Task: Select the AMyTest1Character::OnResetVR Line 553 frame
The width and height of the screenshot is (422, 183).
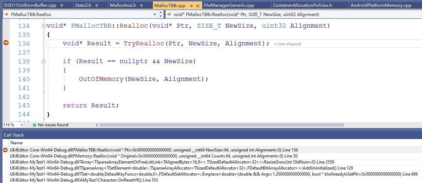Action: pyautogui.click(x=84, y=180)
